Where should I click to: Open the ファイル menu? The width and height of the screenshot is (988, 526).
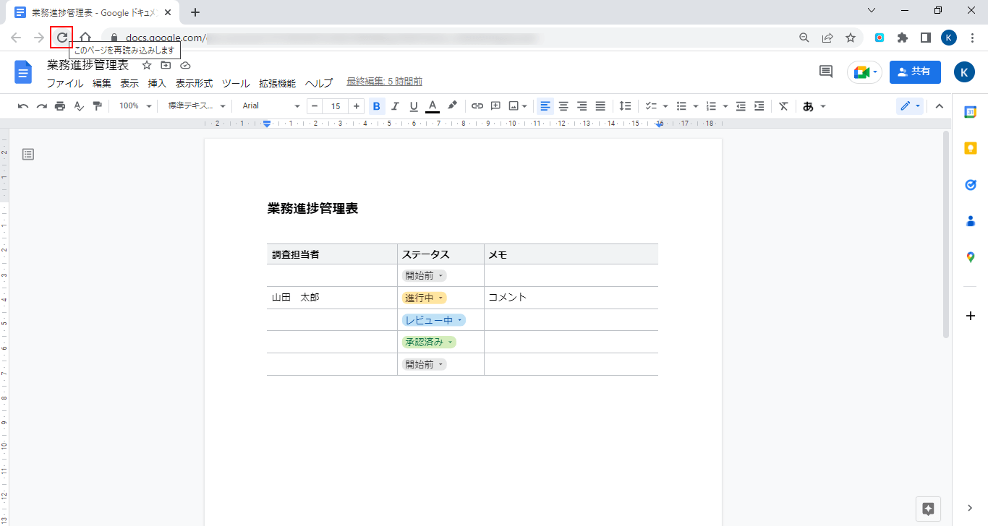point(65,83)
